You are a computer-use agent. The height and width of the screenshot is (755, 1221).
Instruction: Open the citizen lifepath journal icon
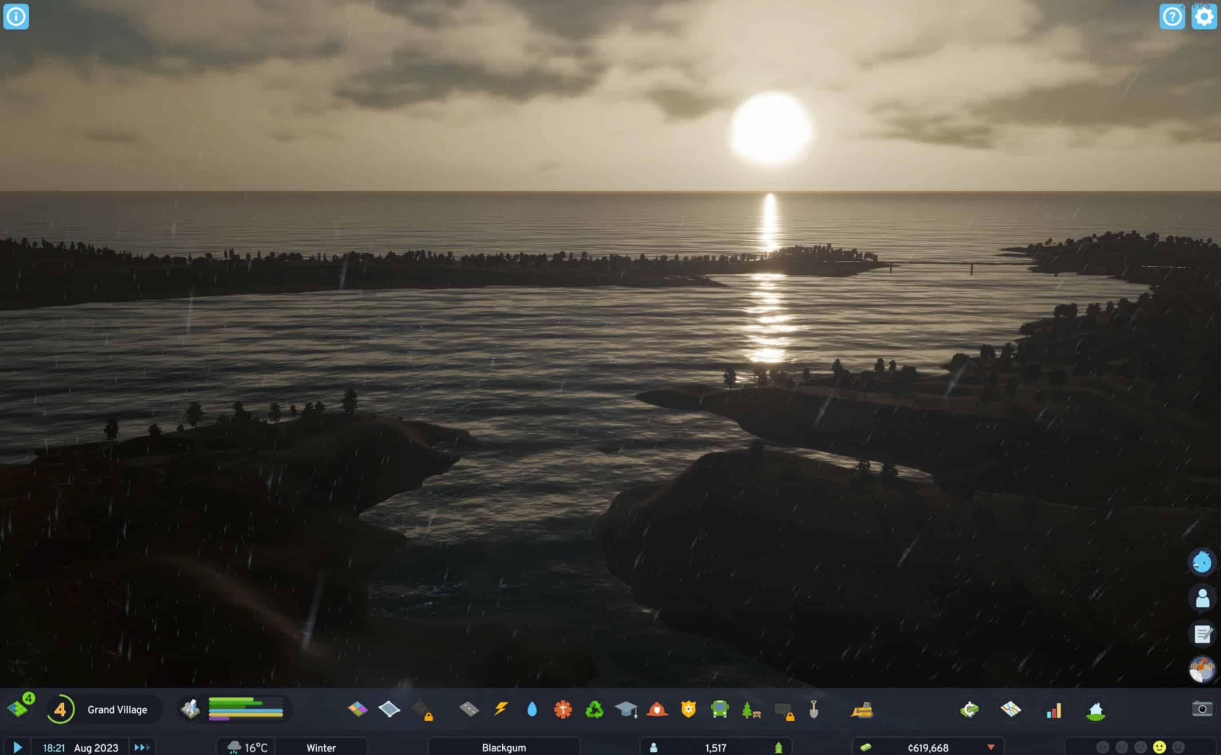(1202, 598)
